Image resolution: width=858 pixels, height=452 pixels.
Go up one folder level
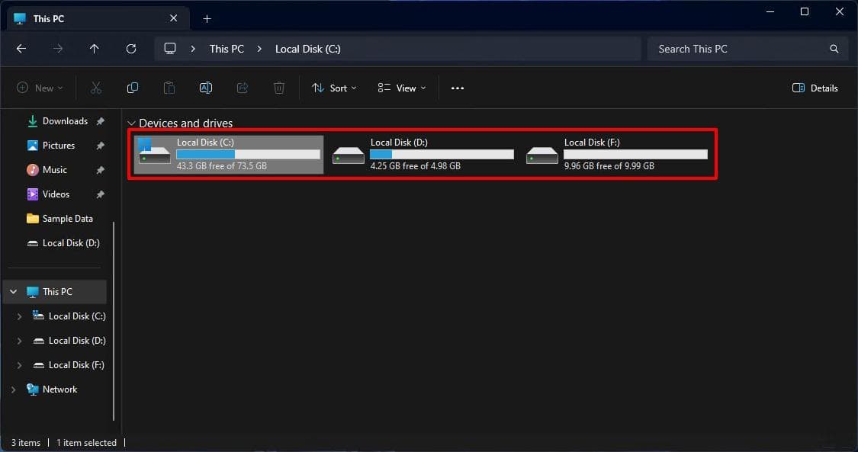[94, 49]
